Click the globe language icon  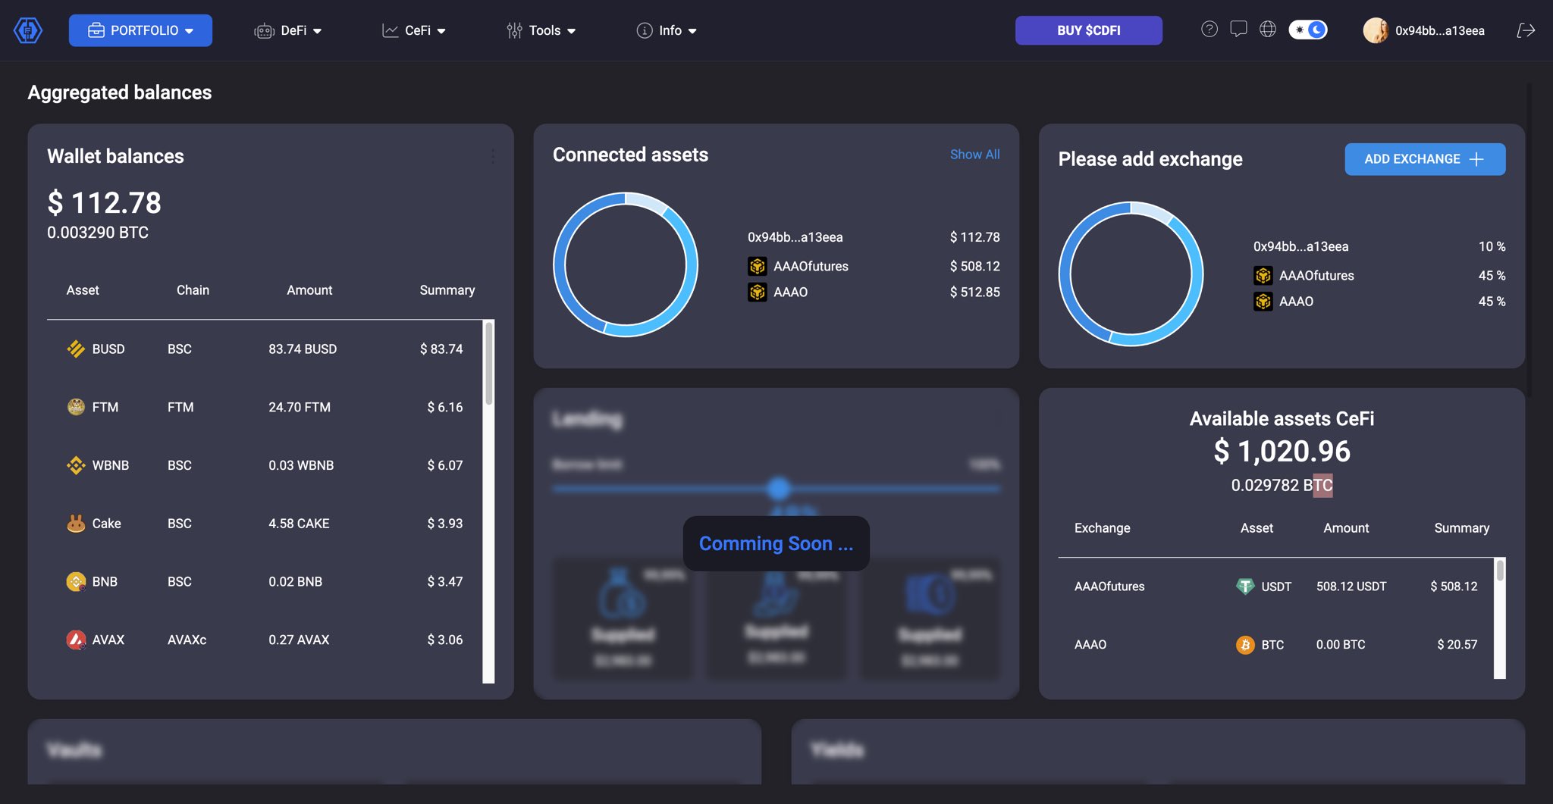point(1268,30)
